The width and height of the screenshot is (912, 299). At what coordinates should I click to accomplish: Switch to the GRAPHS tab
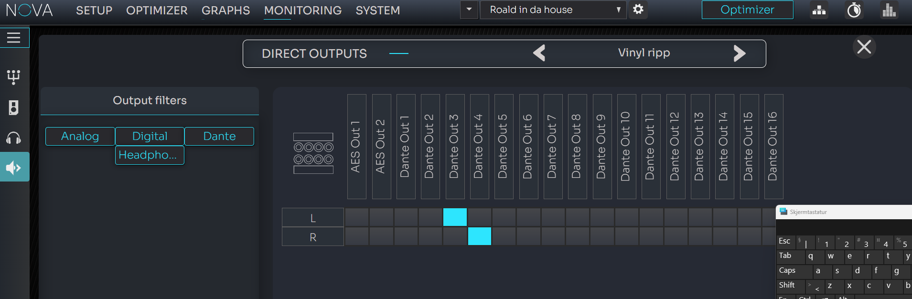click(x=225, y=11)
